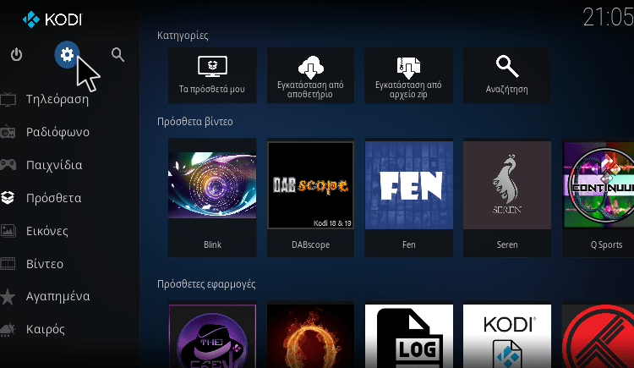Launch the Blink video add-on
The height and width of the screenshot is (368, 634).
coord(212,198)
